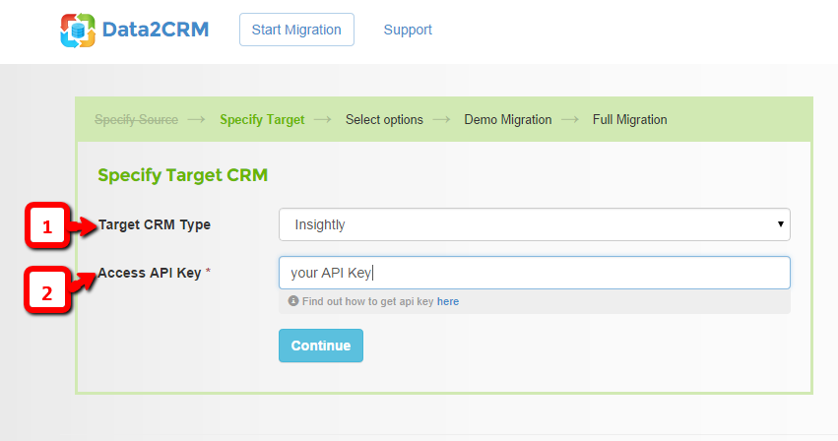Select the Demo Migration step
Image resolution: width=838 pixels, height=441 pixels.
(508, 120)
